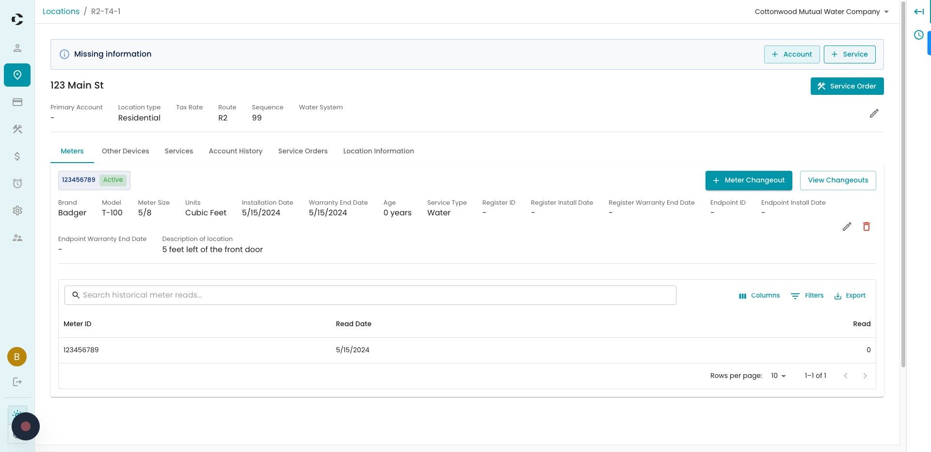Open the billing card icon in sidebar
This screenshot has height=452, width=931.
[17, 102]
